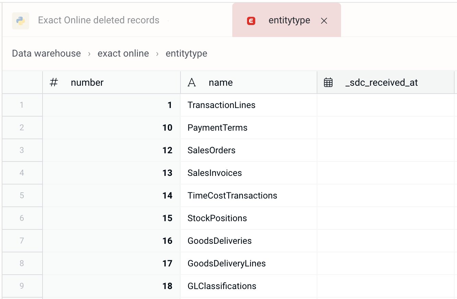Click calendar icon in _sdc_received_at header

328,82
